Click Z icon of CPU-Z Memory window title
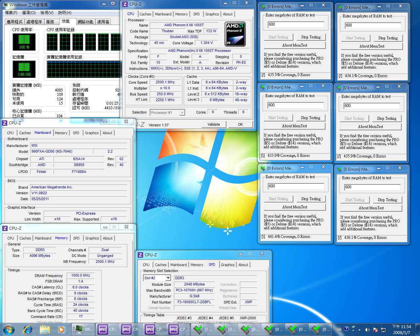 click(x=5, y=228)
